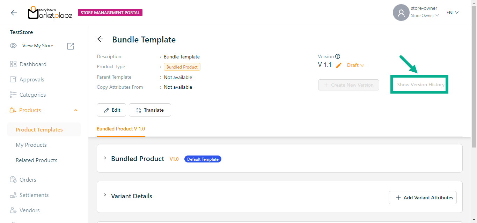The image size is (477, 223).
Task: Open the Draft status dropdown
Action: tap(355, 65)
